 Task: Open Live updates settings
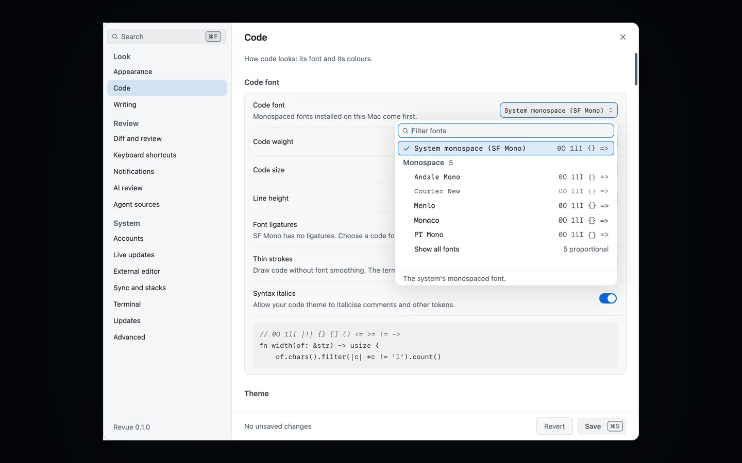[167, 255]
